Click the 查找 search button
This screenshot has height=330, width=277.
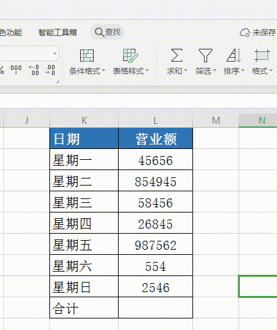coord(108,32)
